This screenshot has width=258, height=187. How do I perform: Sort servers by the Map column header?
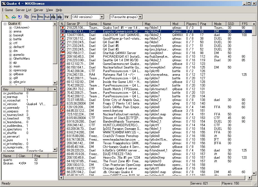tap(157, 24)
